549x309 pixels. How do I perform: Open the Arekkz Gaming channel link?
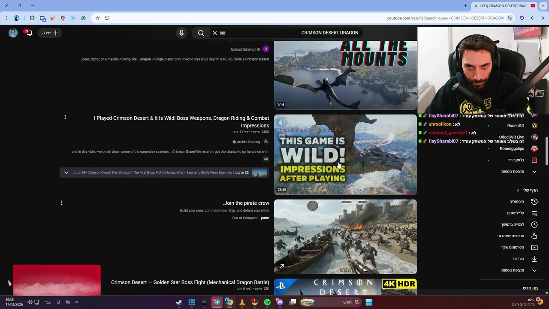[x=248, y=142]
